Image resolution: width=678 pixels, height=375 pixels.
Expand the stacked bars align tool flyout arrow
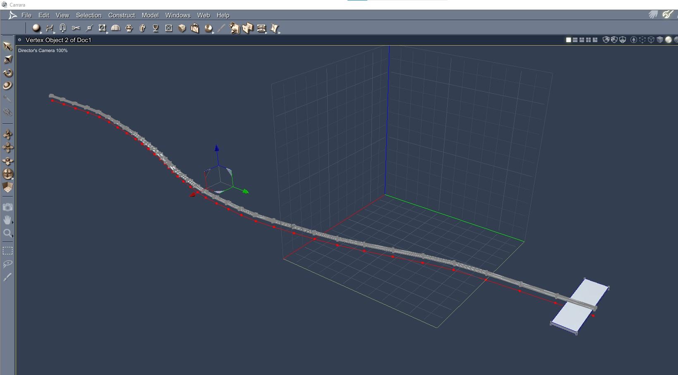pos(266,32)
